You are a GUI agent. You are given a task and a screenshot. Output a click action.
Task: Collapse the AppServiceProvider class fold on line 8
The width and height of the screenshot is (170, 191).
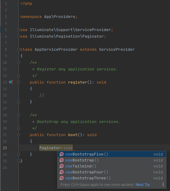click(x=18, y=50)
